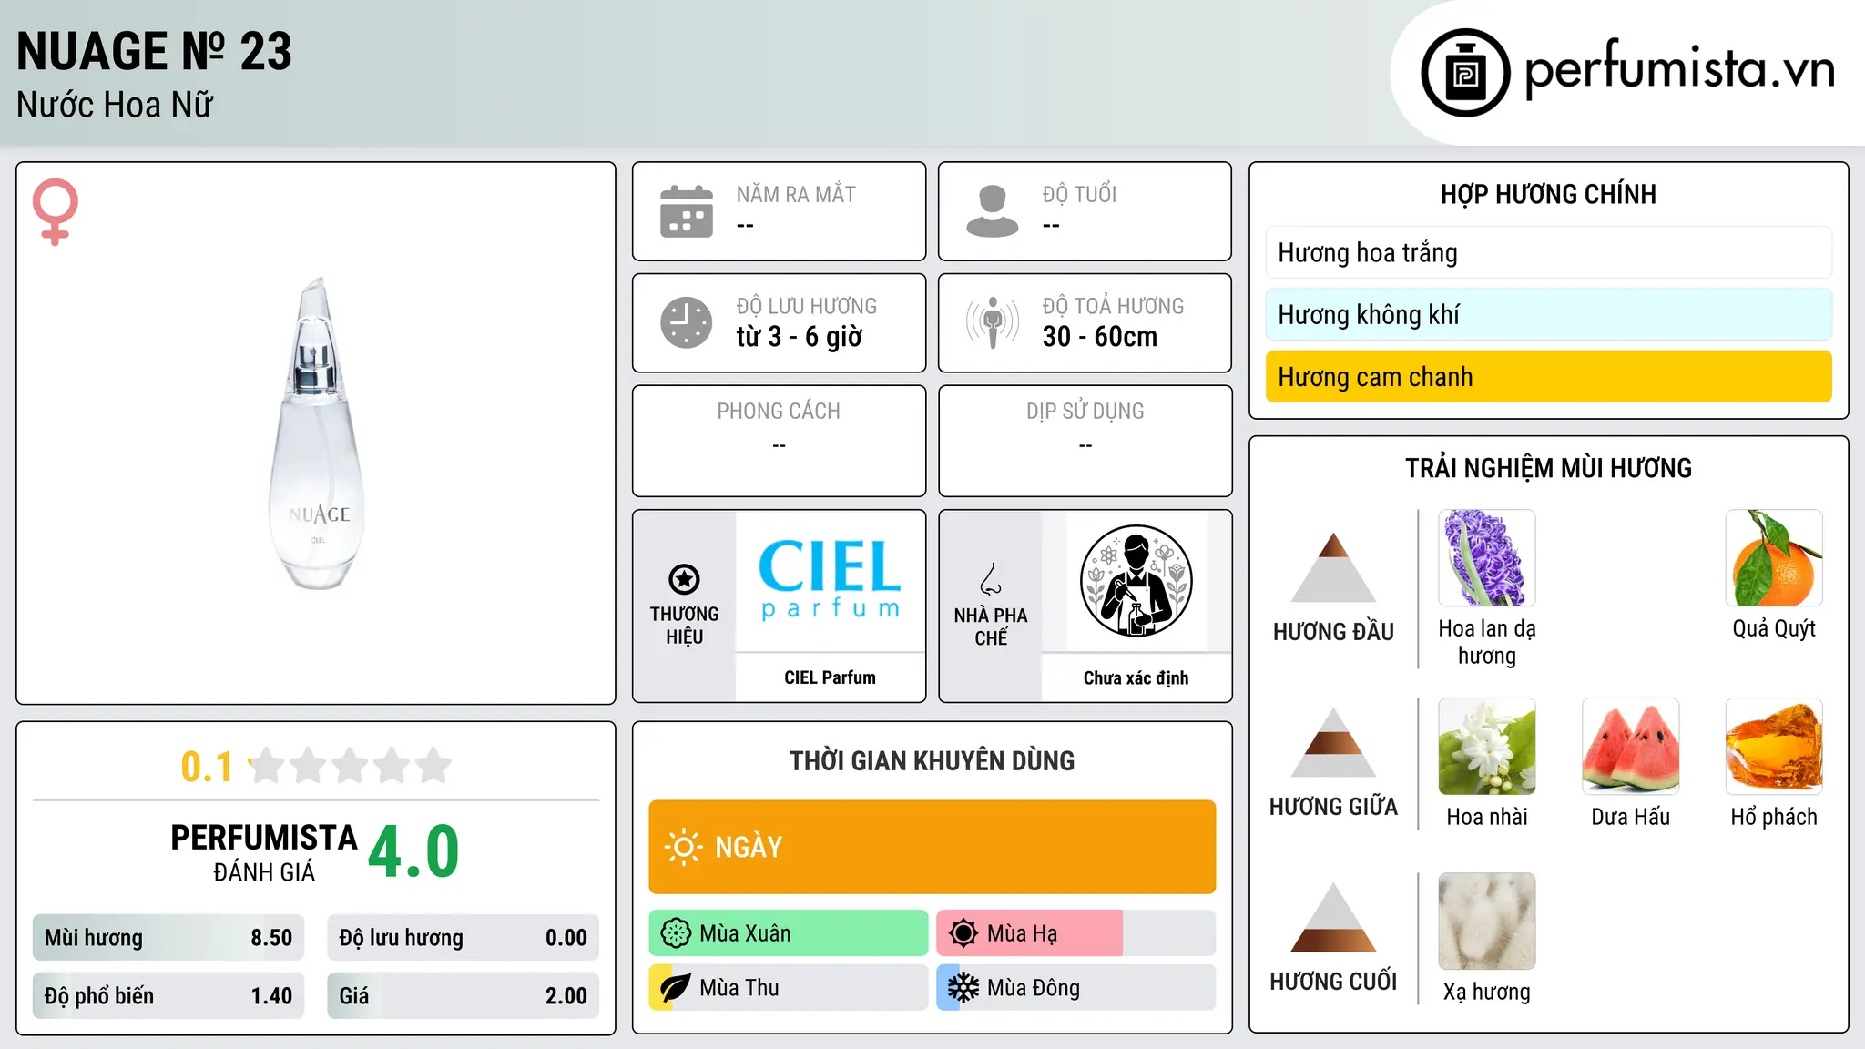The width and height of the screenshot is (1865, 1049).
Task: Click the green Mùa Xuân season bar
Action: 789,933
